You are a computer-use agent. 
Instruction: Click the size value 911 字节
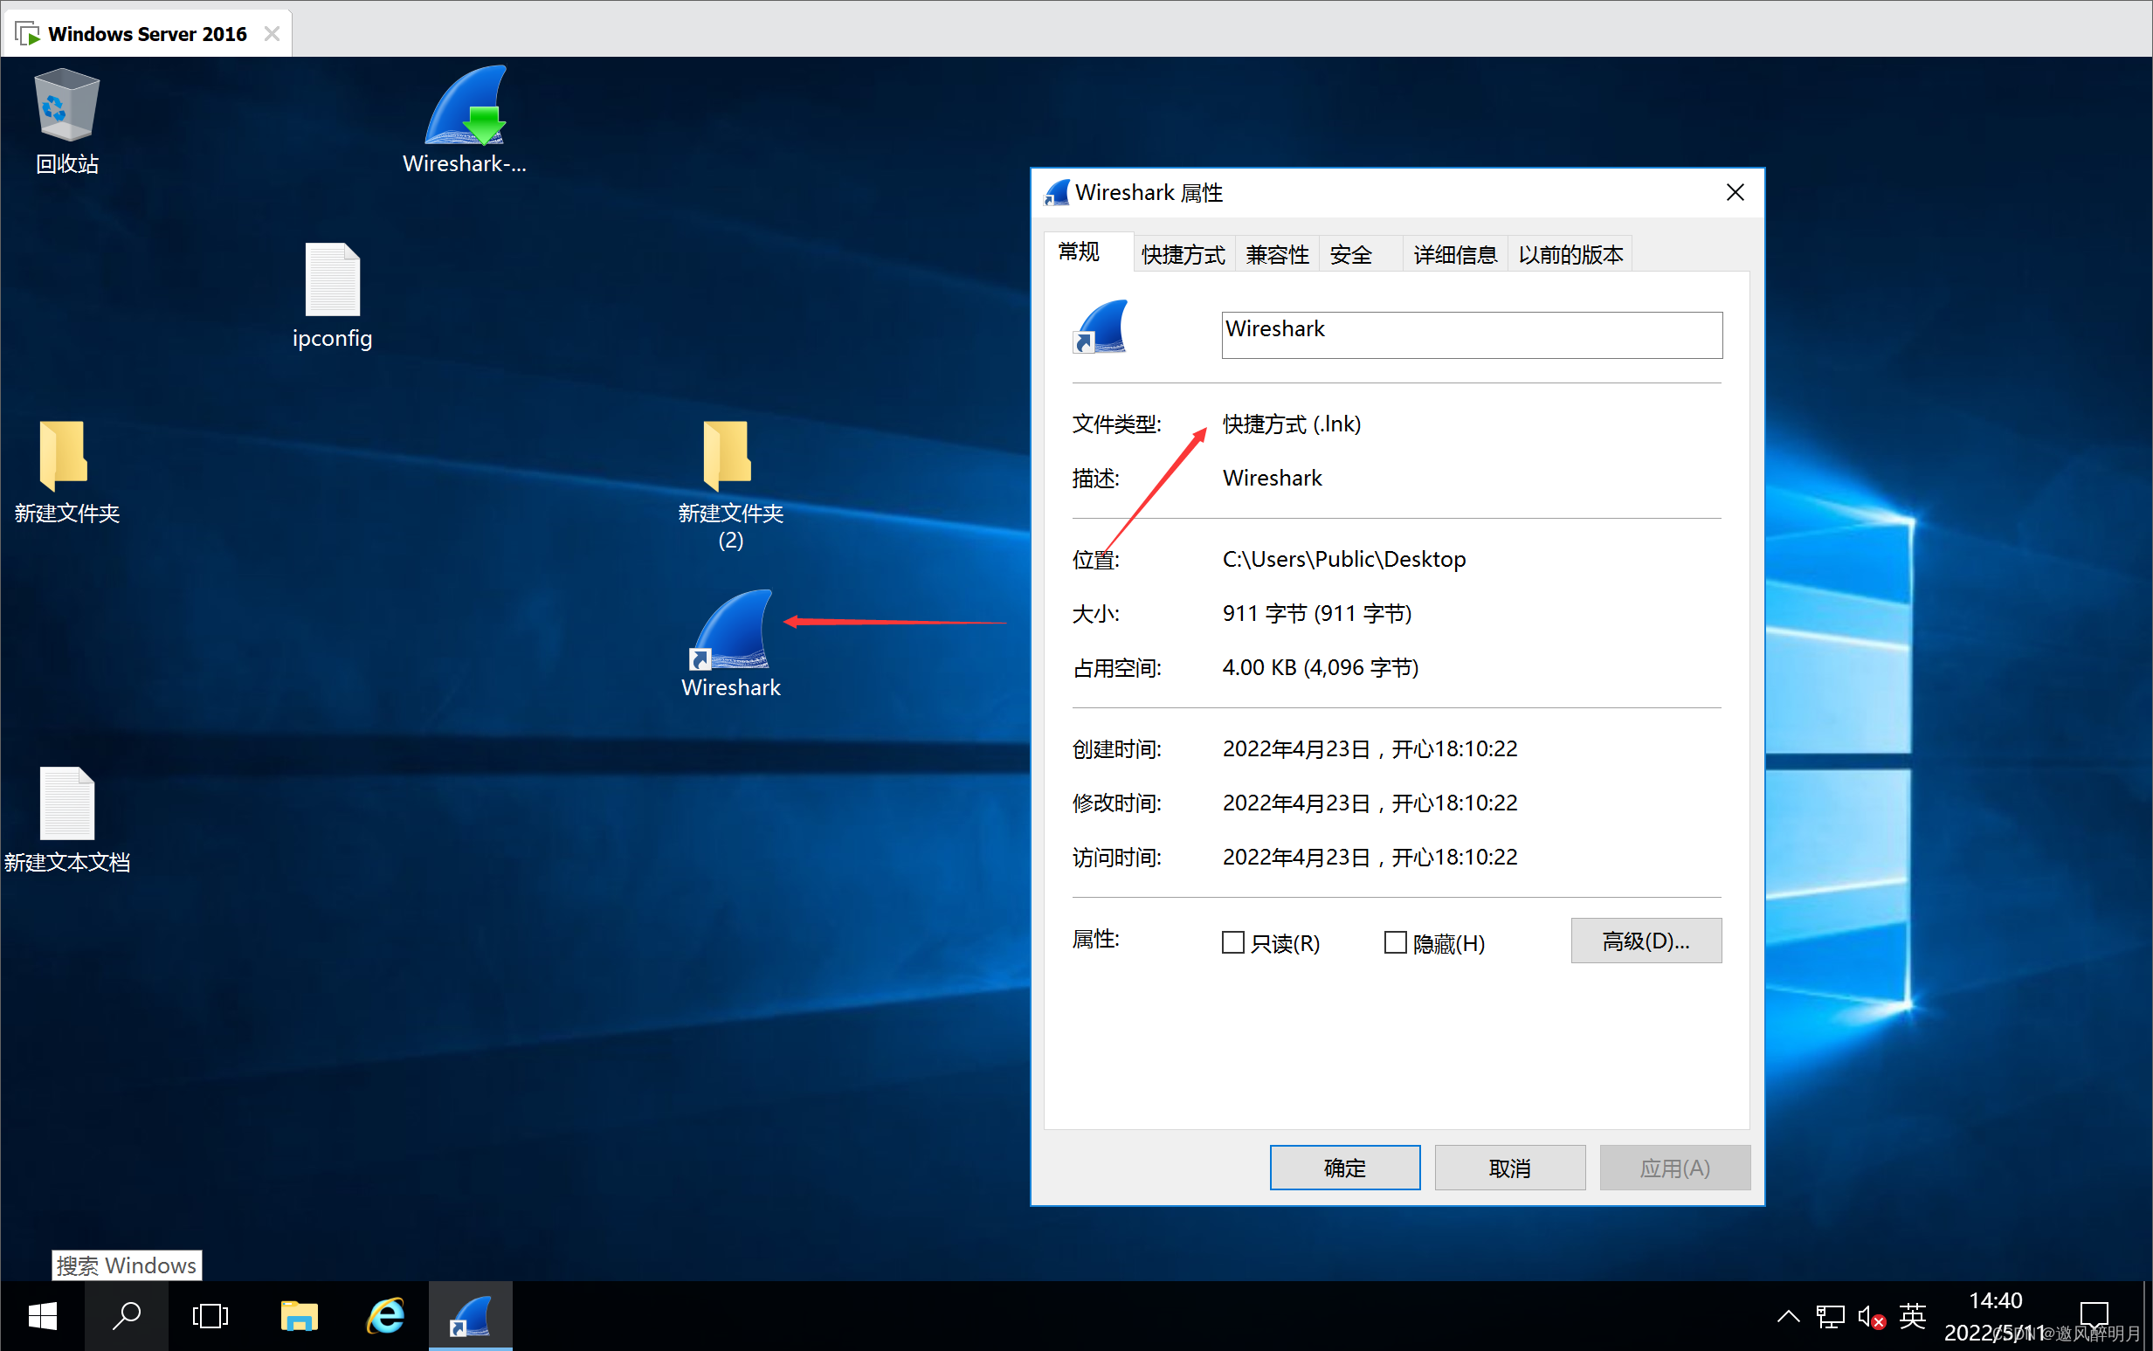tap(1317, 614)
